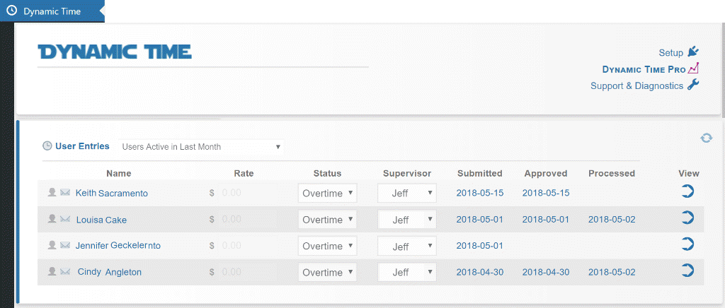
Task: Click the Rate field for Jennifer Geckelernto
Action: pos(247,245)
